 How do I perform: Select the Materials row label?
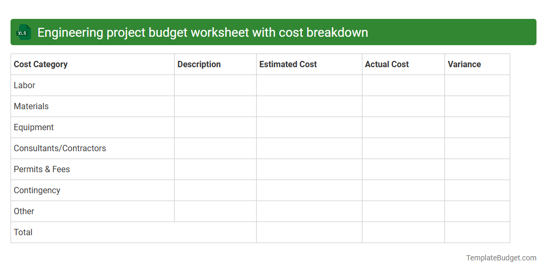coord(31,106)
